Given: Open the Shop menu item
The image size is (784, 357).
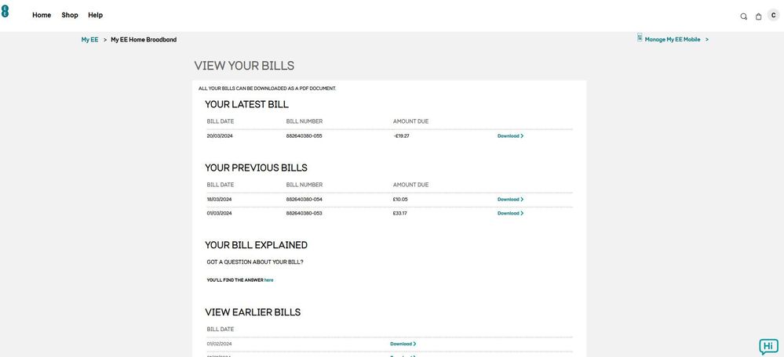Looking at the screenshot, I should tap(70, 15).
